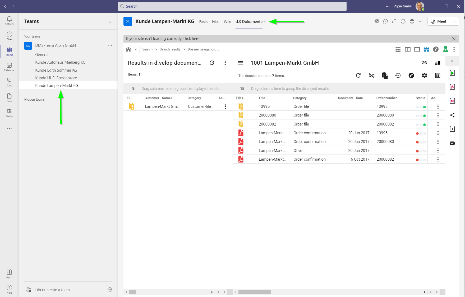This screenshot has width=465, height=297.
Task: Click Search results breadcrumb link
Action: [170, 49]
